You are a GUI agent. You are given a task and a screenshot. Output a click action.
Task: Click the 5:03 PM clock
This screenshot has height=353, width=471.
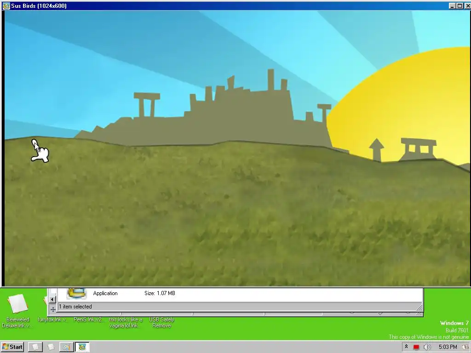coord(448,347)
